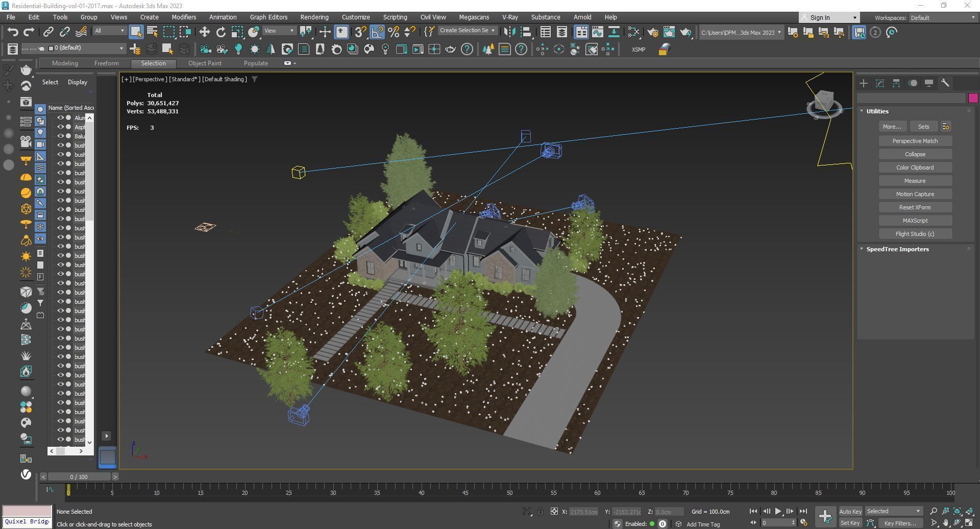Click the Mirror tool icon
This screenshot has height=529, width=980.
(x=509, y=32)
